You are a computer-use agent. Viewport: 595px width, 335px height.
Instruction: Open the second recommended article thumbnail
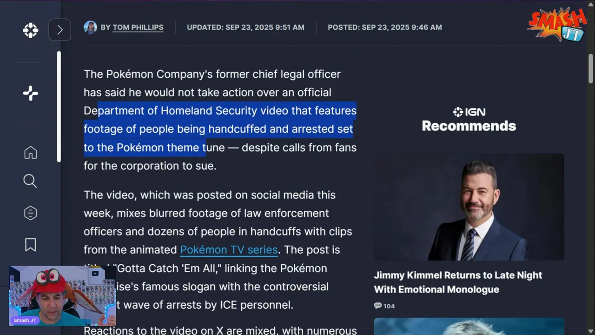pyautogui.click(x=469, y=326)
